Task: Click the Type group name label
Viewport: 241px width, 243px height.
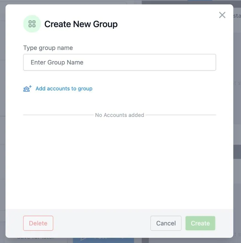Action: pos(48,48)
